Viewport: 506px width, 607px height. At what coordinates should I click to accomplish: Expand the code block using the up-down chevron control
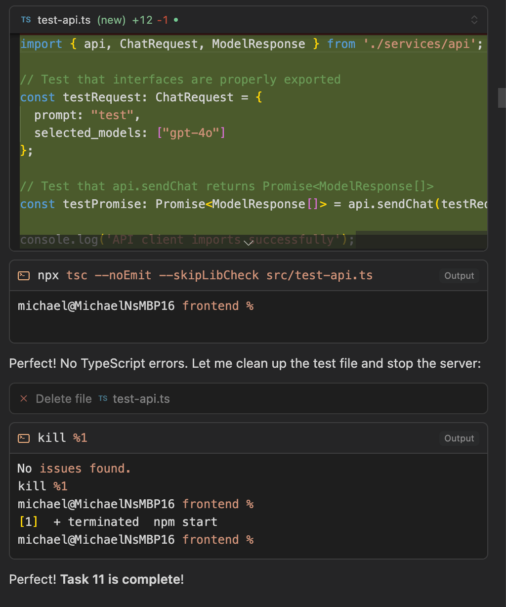click(x=473, y=20)
